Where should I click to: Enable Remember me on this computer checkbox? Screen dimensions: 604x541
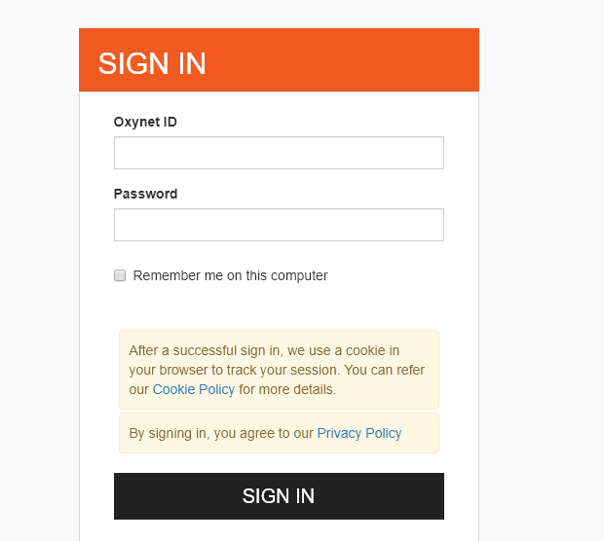120,275
